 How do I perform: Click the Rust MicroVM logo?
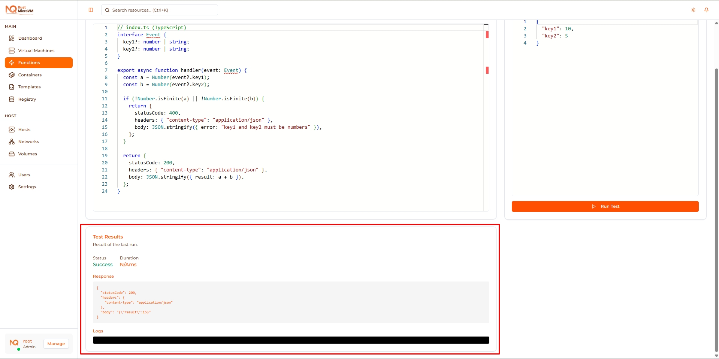pos(19,9)
